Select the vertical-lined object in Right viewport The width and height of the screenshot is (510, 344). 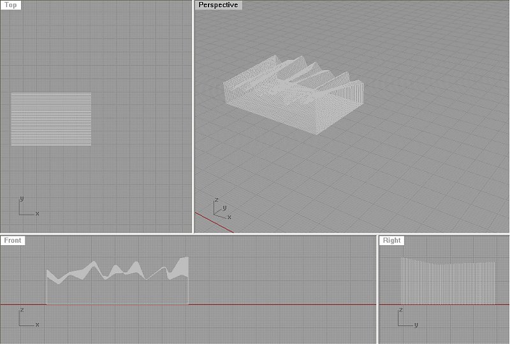pyautogui.click(x=449, y=281)
